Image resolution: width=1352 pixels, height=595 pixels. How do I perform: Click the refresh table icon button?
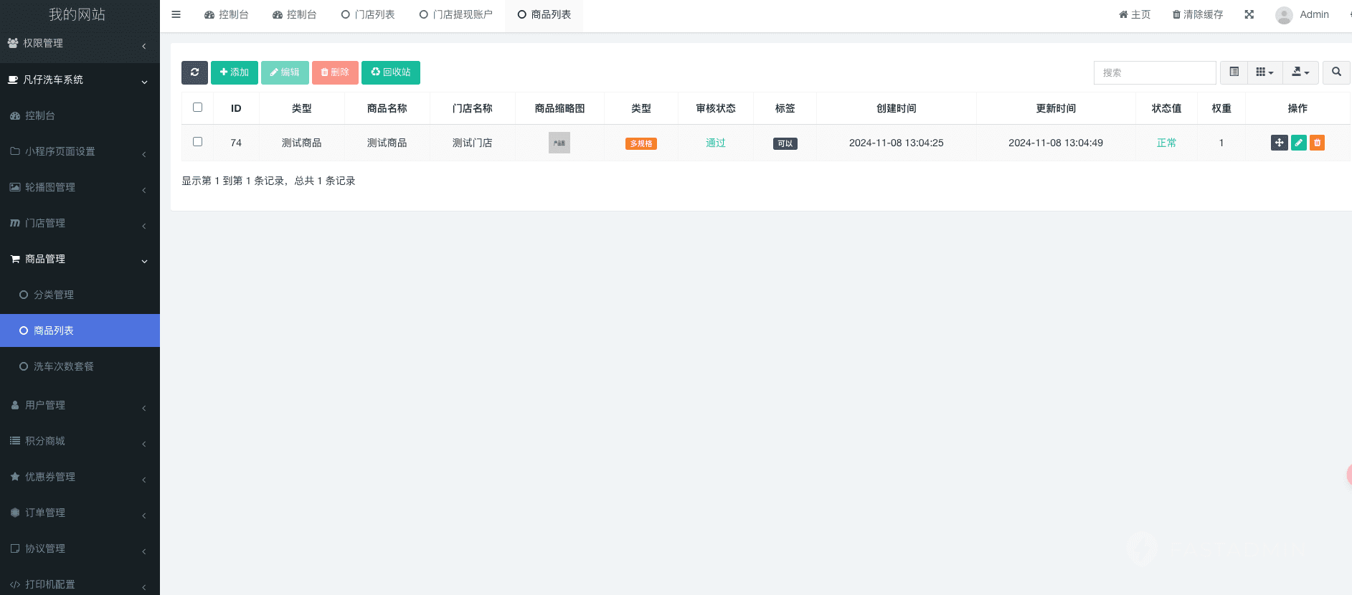[194, 72]
